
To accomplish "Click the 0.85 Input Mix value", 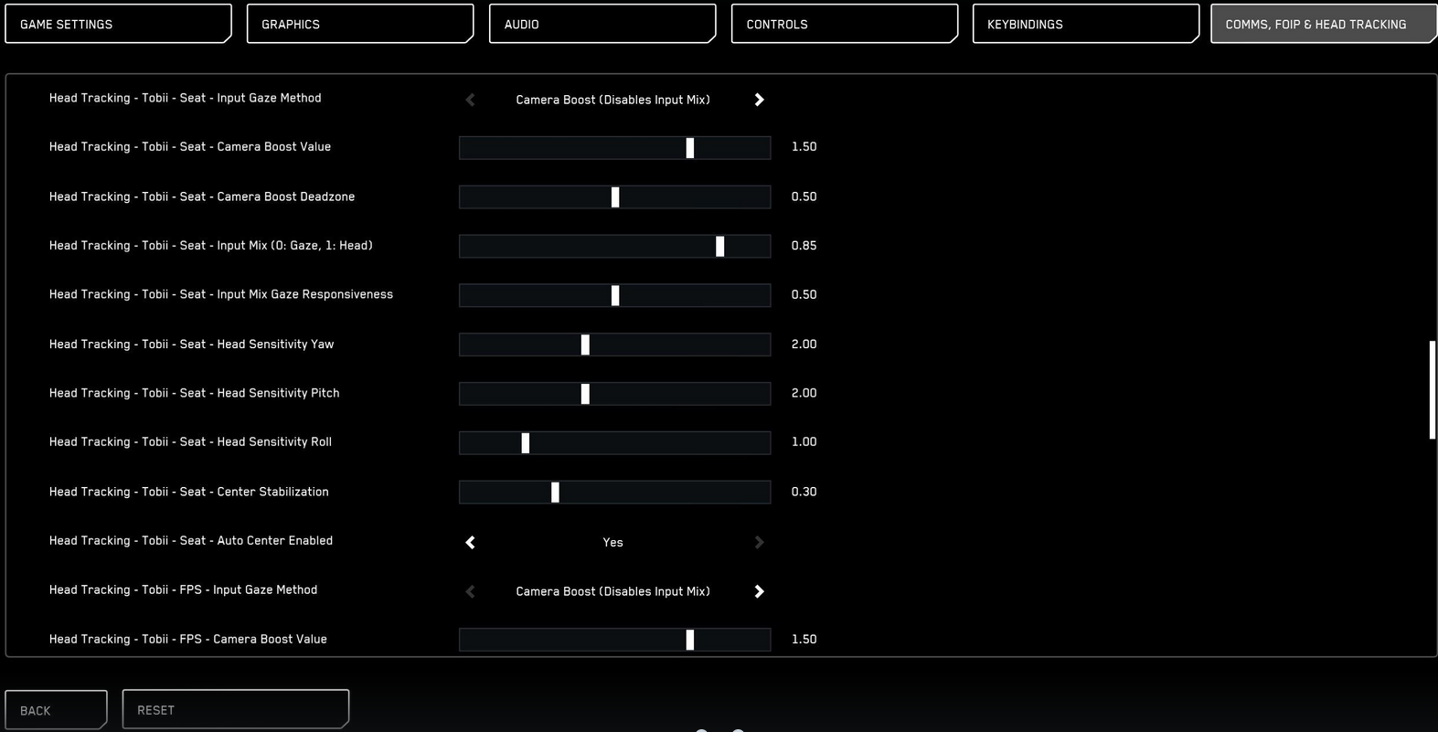I will coord(804,245).
